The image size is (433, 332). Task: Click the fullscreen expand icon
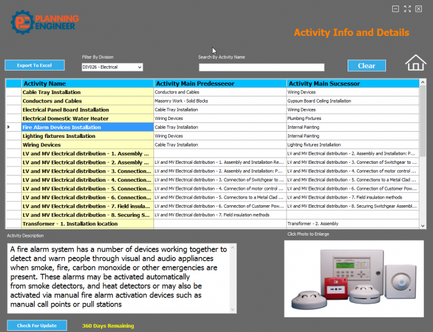pyautogui.click(x=407, y=9)
